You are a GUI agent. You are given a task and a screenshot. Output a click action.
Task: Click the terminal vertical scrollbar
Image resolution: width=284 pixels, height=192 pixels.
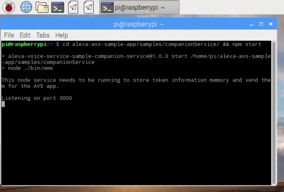274,113
